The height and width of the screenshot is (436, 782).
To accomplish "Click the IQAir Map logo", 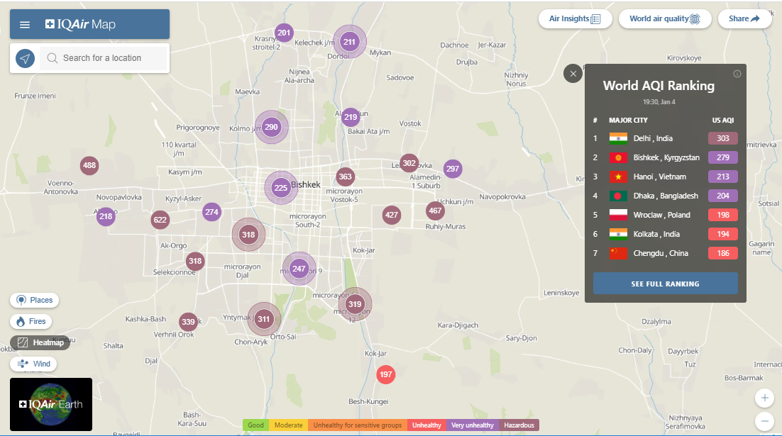I will pyautogui.click(x=80, y=25).
